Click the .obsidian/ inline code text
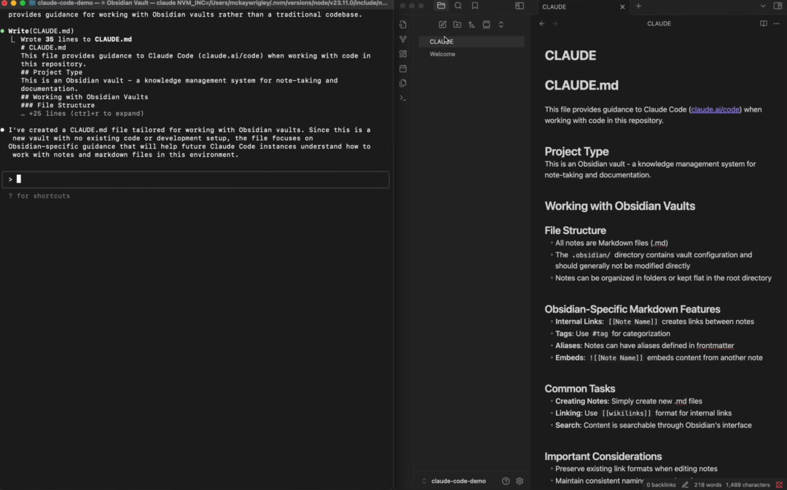The height and width of the screenshot is (490, 787). (x=591, y=255)
